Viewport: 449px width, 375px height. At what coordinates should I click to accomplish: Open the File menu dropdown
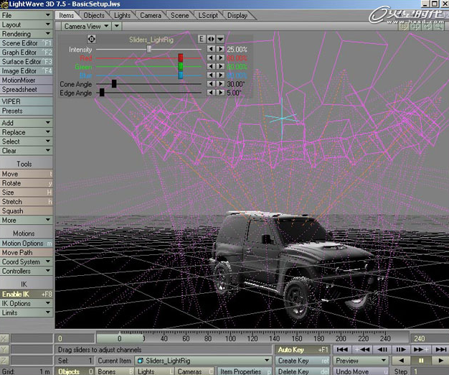pyautogui.click(x=27, y=15)
